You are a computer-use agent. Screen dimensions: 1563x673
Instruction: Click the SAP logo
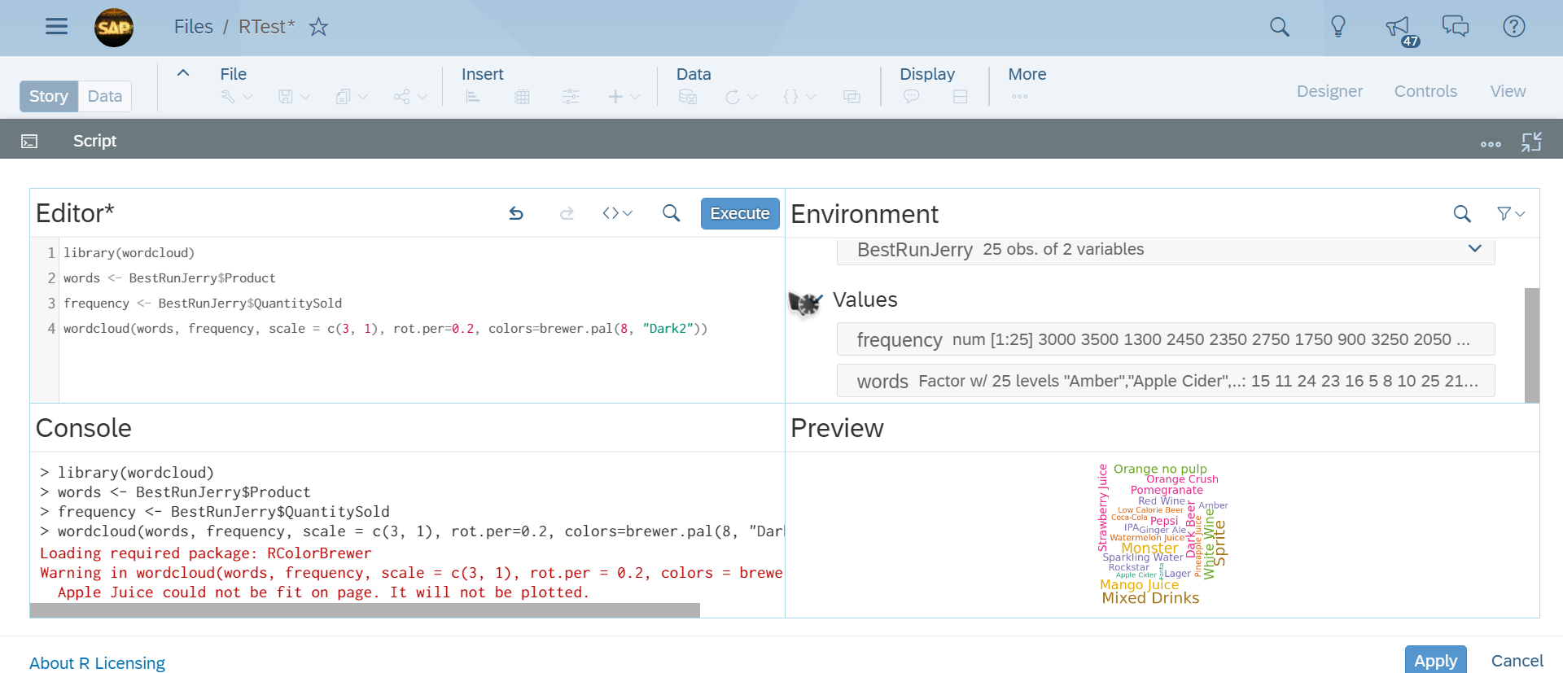pyautogui.click(x=114, y=28)
